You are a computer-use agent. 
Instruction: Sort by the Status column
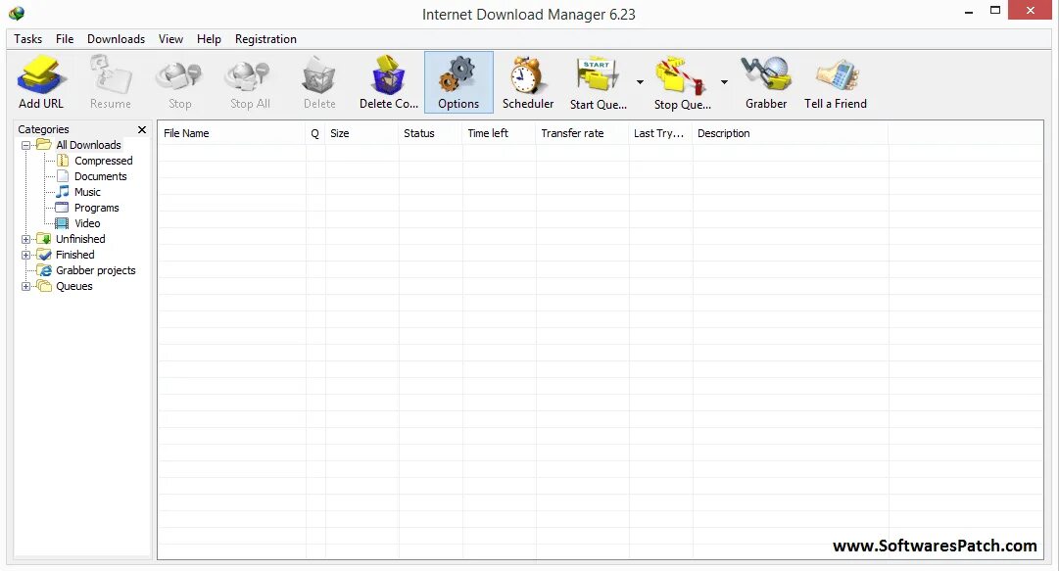(430, 133)
